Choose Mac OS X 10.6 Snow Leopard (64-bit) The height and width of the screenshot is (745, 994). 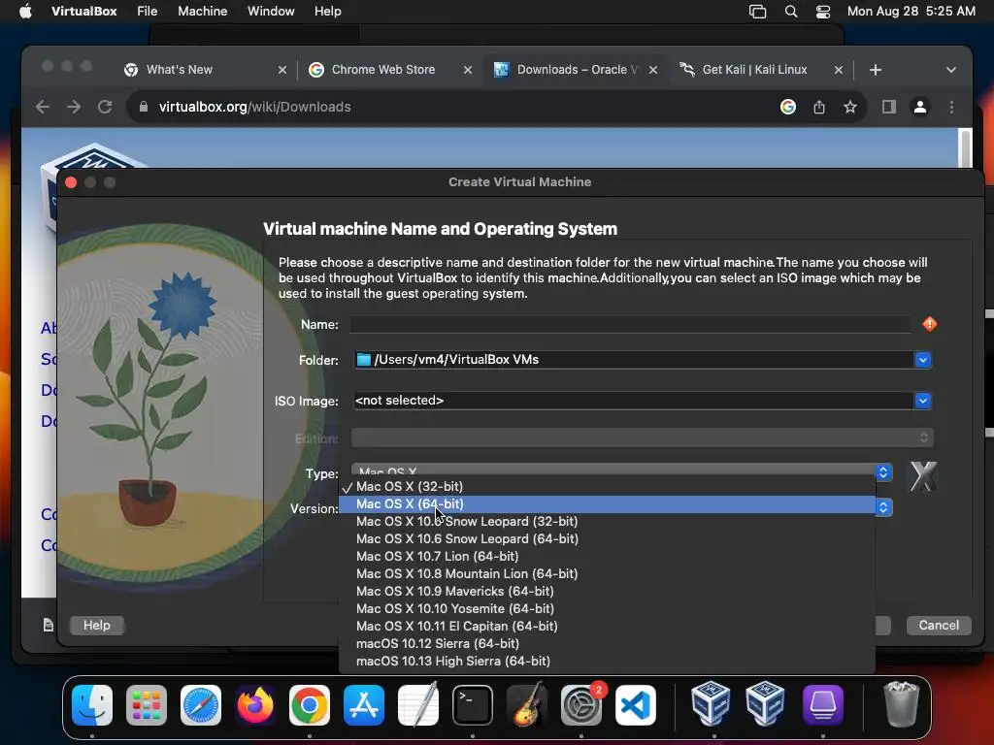click(x=607, y=539)
